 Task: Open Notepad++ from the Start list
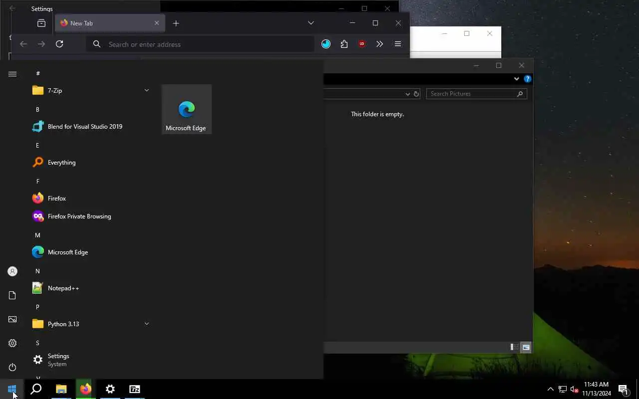91,288
